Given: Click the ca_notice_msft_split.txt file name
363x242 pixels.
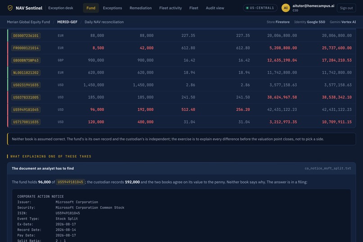Looking at the screenshot, I should [327, 169].
